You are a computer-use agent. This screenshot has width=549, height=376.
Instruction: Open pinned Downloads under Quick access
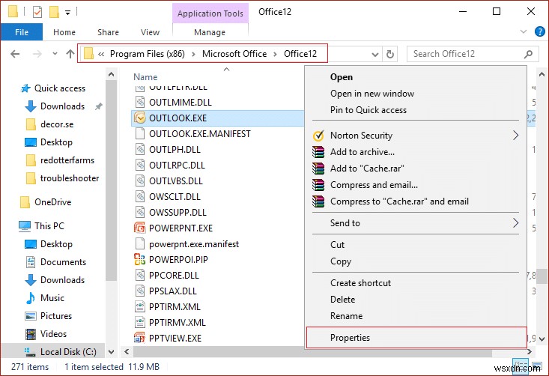point(62,106)
